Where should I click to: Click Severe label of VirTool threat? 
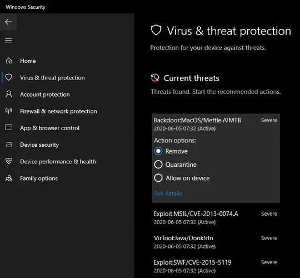coord(269,238)
